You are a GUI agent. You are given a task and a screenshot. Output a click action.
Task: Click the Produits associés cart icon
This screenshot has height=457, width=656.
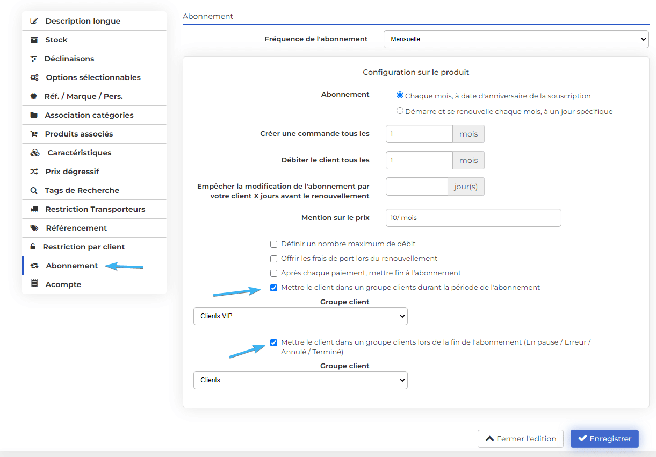click(x=34, y=134)
